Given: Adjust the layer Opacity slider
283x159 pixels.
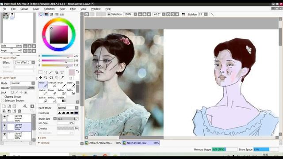Looking at the screenshot, I should click(x=23, y=88).
